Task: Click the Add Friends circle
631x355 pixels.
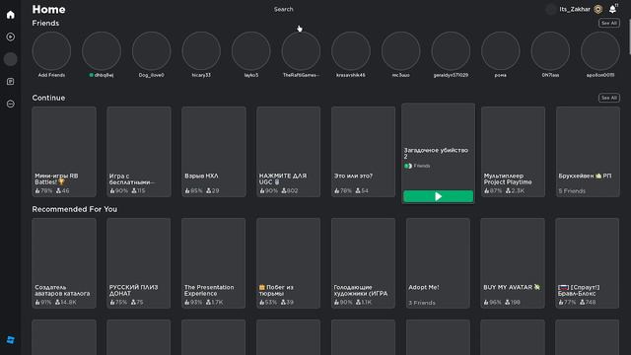Action: click(51, 51)
